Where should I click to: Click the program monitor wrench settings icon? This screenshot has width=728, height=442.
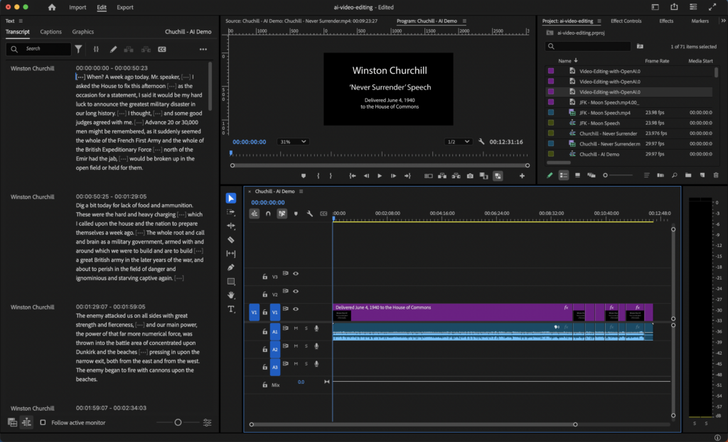481,142
